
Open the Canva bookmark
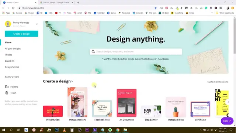tap(111, 13)
